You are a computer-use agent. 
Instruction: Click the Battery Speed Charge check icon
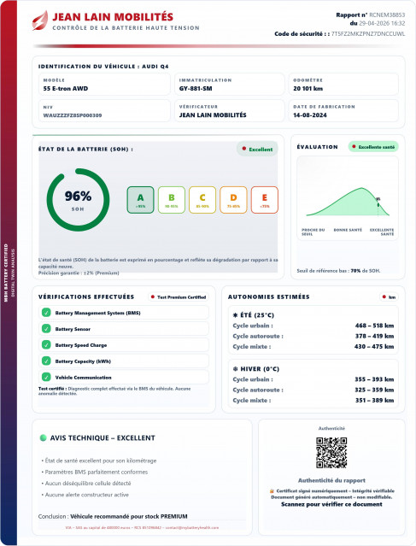tap(46, 344)
